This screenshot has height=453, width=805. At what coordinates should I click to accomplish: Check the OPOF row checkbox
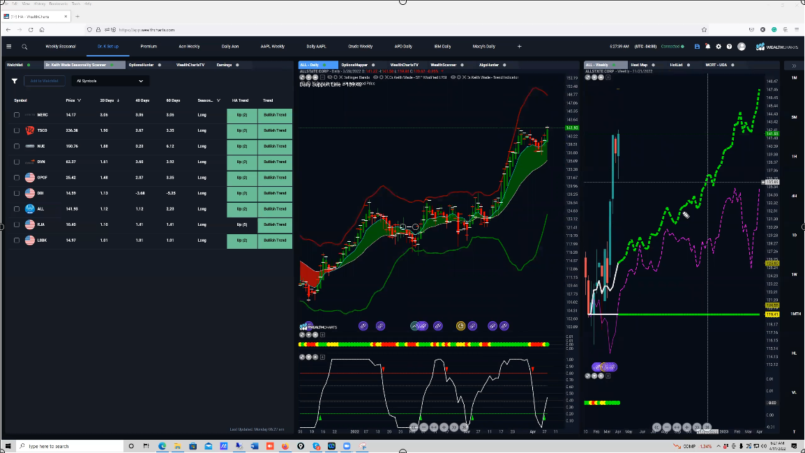(17, 178)
